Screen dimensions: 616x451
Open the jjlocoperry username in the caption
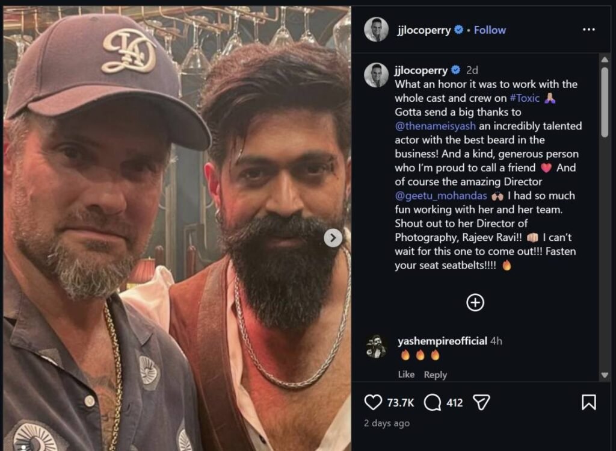[x=420, y=70]
